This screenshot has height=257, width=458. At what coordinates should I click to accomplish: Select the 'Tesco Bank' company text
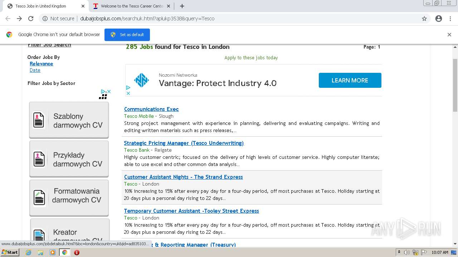(x=137, y=150)
